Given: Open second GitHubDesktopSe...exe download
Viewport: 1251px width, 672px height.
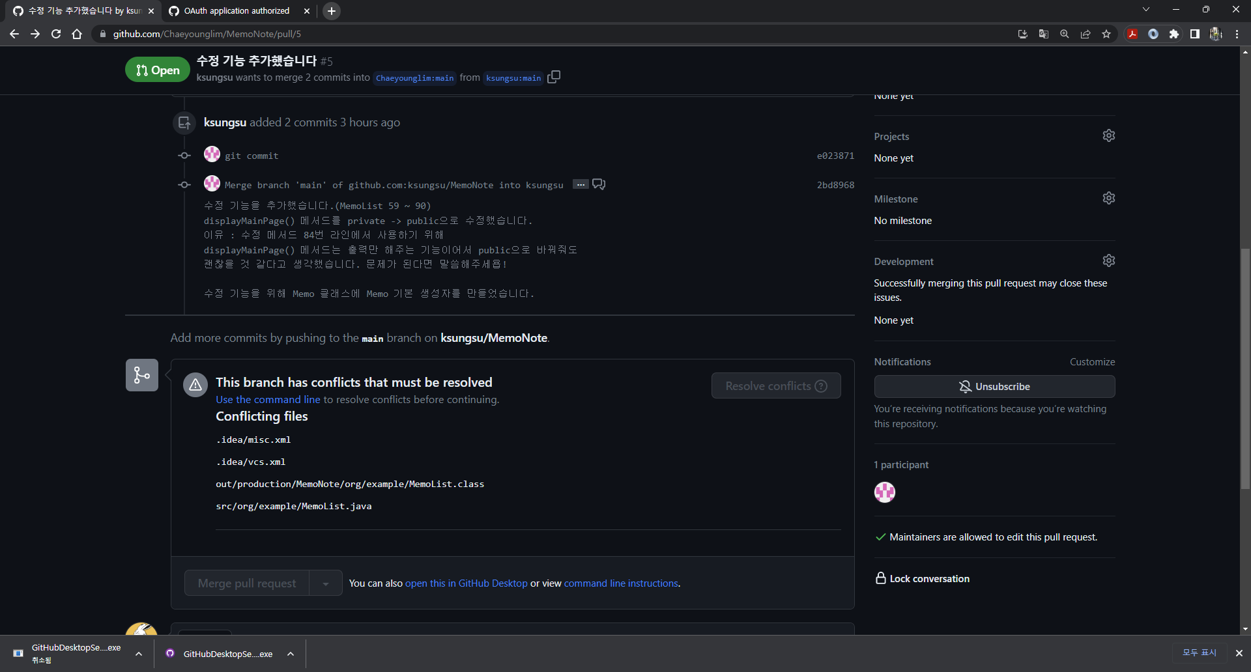Looking at the screenshot, I should tap(227, 654).
